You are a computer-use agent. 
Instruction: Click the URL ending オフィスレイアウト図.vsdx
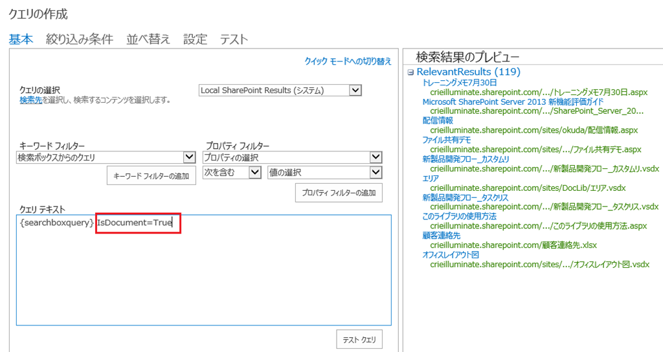coord(539,265)
